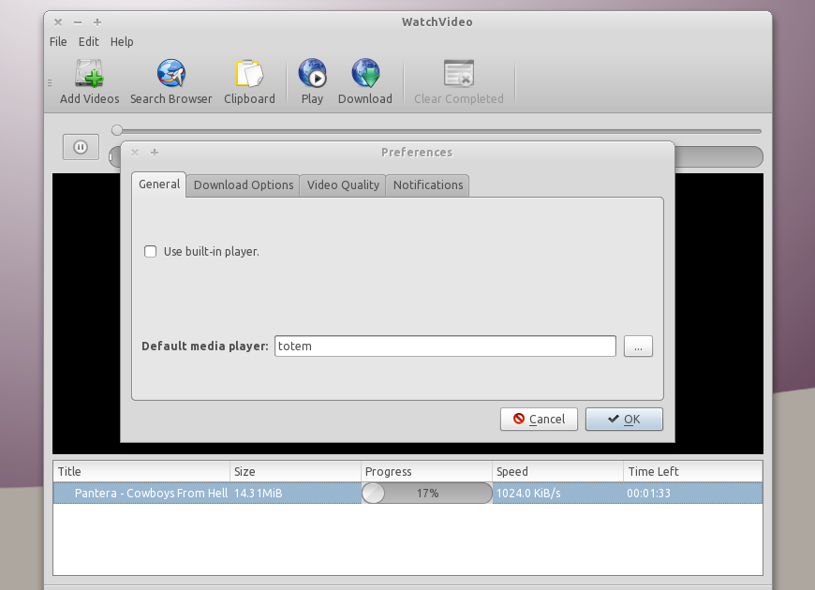This screenshot has height=590, width=815.
Task: Check Use built-in player in Preferences
Action: [150, 251]
